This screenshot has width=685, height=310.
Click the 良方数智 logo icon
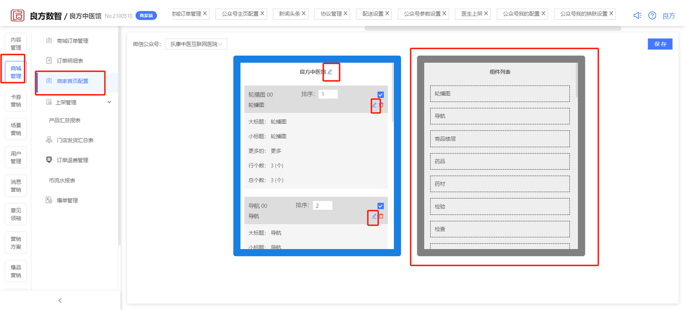pyautogui.click(x=18, y=15)
